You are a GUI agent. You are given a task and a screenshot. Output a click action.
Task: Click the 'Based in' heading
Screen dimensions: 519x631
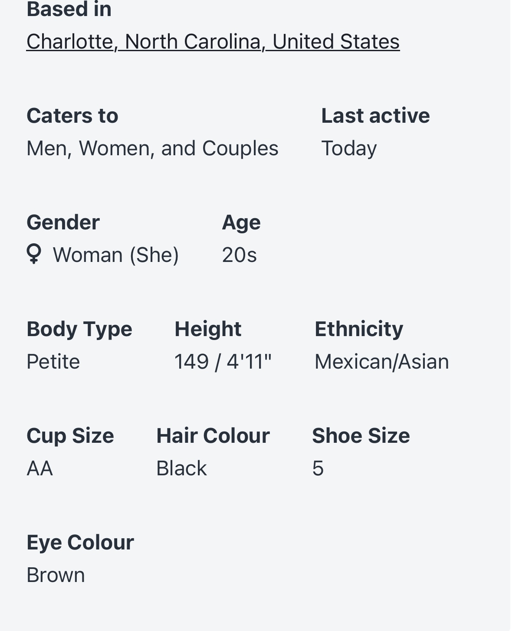(x=69, y=9)
